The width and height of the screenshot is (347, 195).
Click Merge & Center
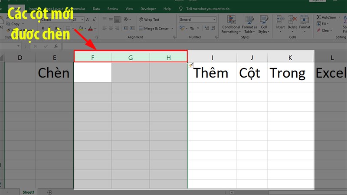click(154, 28)
